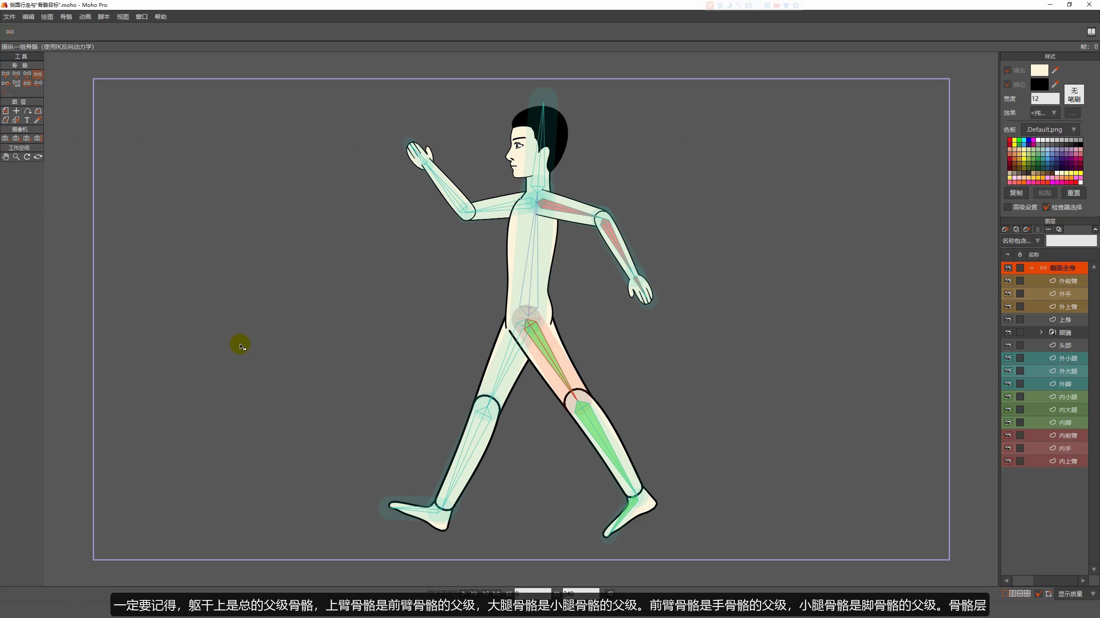Select the Manipulate Bones tool

(x=38, y=74)
